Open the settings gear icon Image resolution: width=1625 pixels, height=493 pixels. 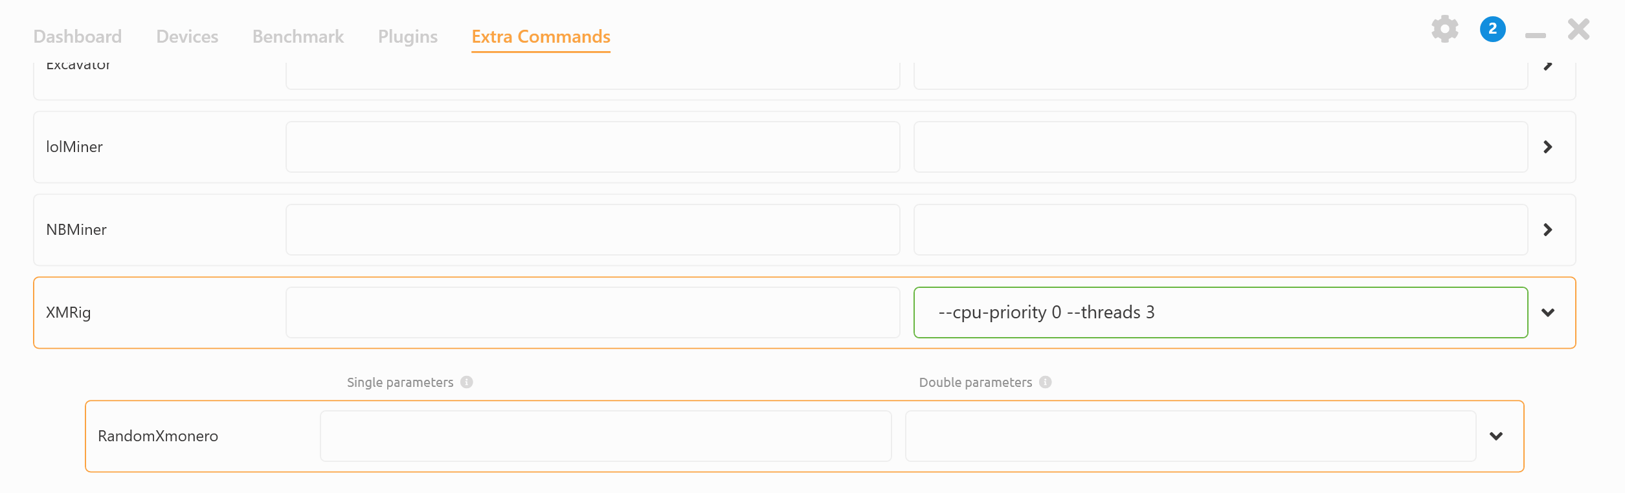[1444, 29]
